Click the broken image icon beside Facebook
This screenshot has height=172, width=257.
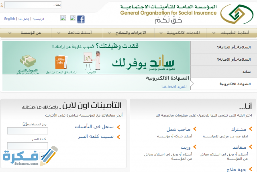click(x=73, y=18)
